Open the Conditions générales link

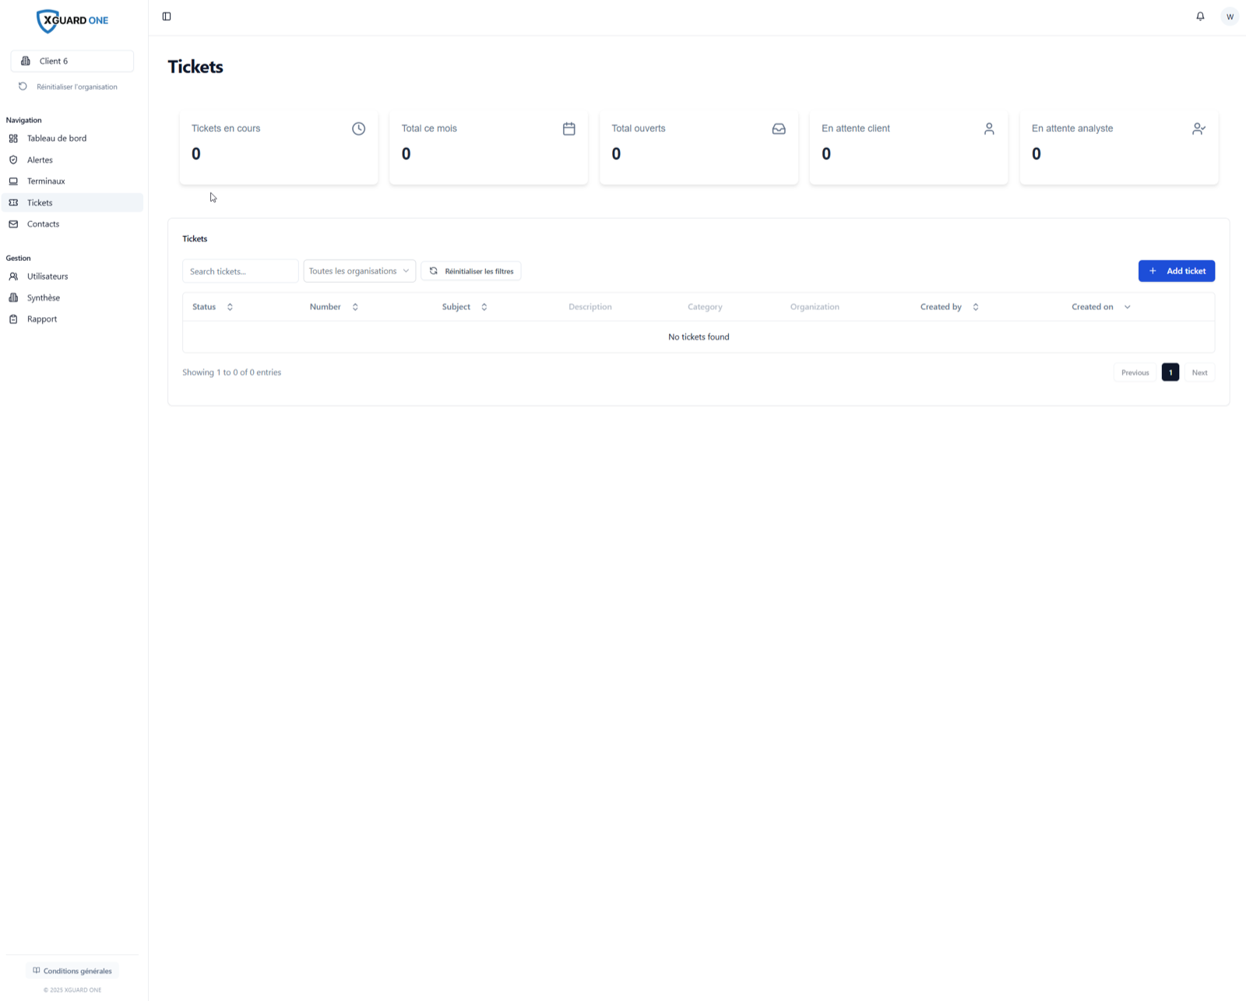point(72,971)
